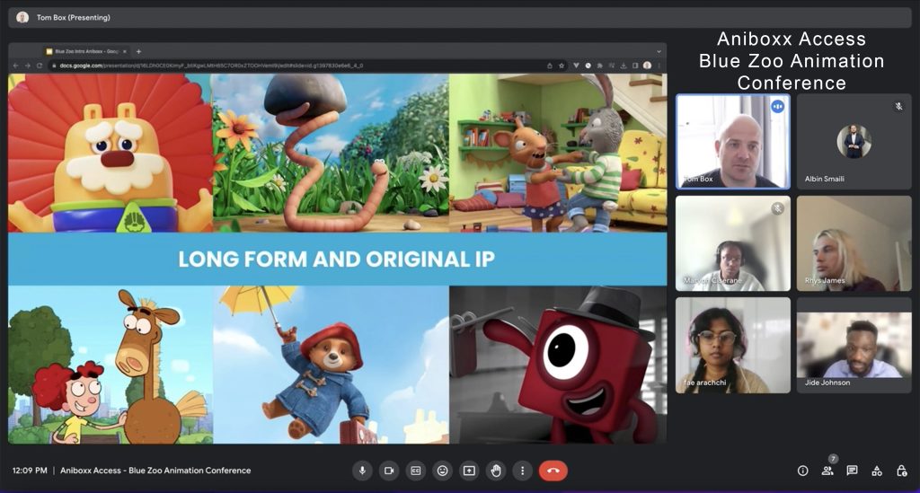Reload the page in the shared browser
The image size is (920, 493).
coord(40,66)
